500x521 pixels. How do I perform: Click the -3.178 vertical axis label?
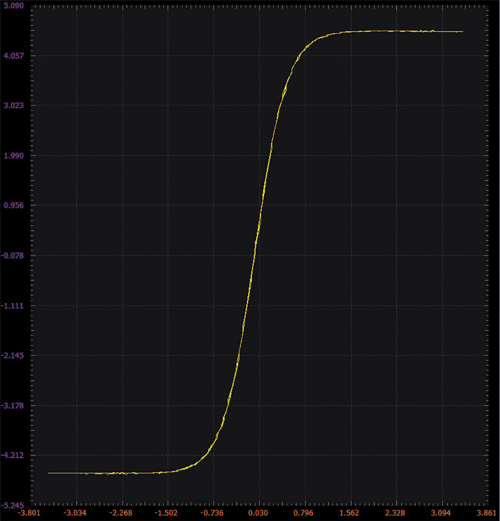pos(13,405)
